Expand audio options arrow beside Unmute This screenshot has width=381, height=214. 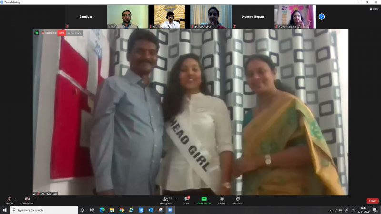(x=15, y=198)
